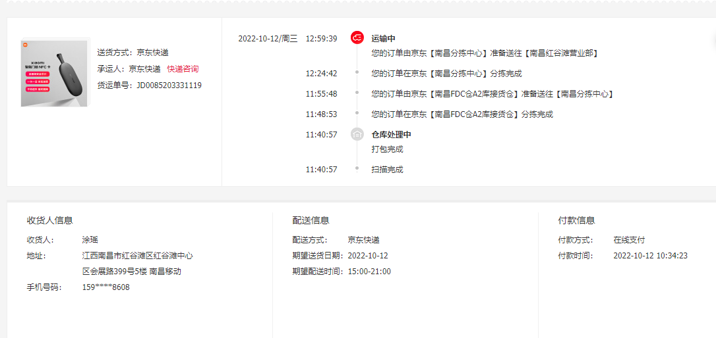Image resolution: width=716 pixels, height=338 pixels.
Task: Click the 在线支付 payment method value
Action: click(x=629, y=239)
